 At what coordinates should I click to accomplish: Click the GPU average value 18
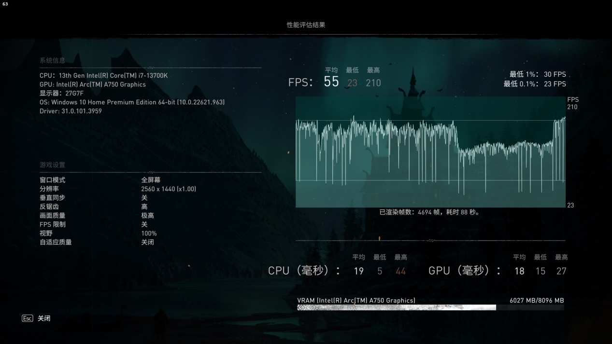pyautogui.click(x=519, y=271)
